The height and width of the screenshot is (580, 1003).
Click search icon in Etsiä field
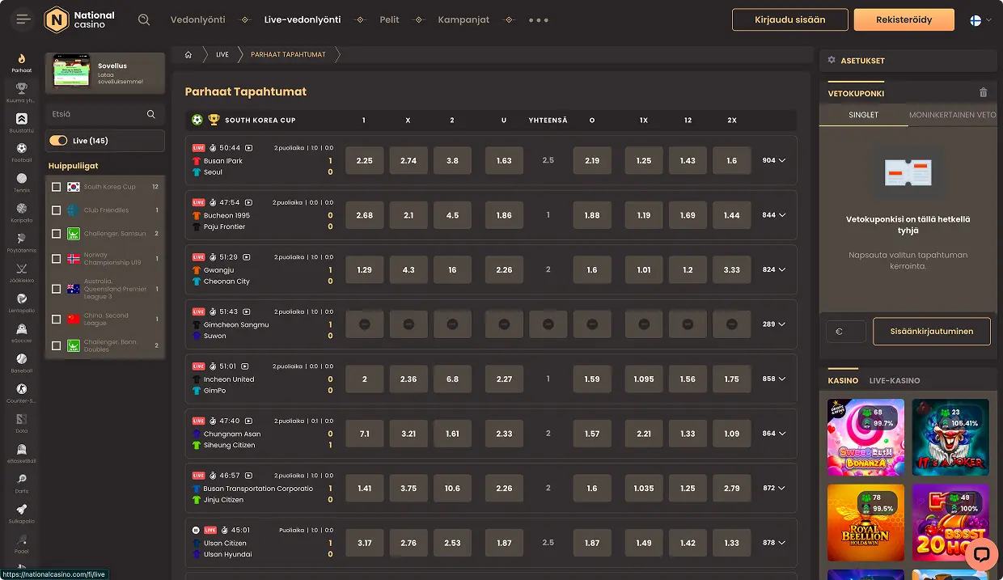151,115
